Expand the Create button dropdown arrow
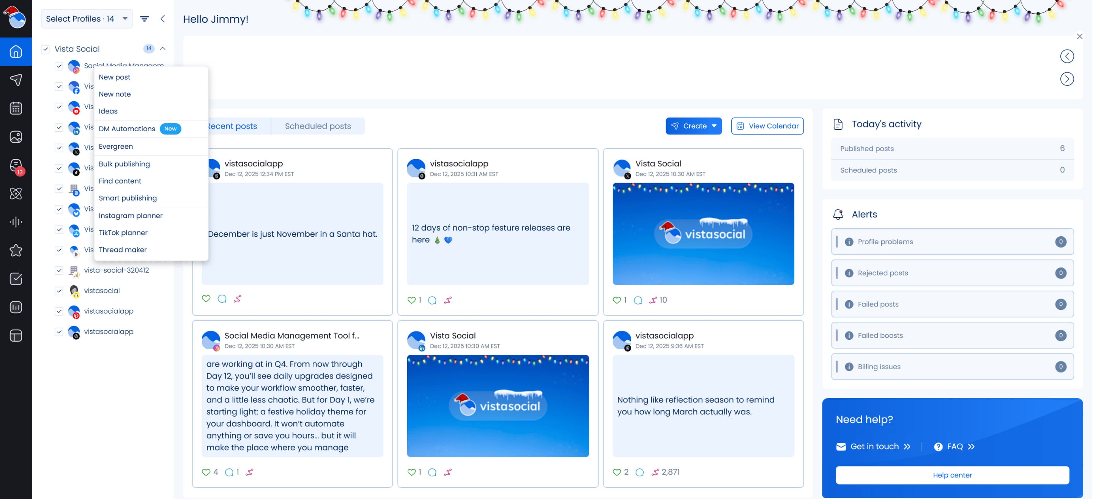 (x=714, y=126)
